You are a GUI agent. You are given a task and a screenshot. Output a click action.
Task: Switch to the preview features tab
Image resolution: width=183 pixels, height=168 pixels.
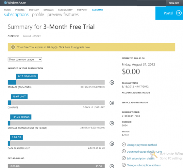[x=63, y=15]
